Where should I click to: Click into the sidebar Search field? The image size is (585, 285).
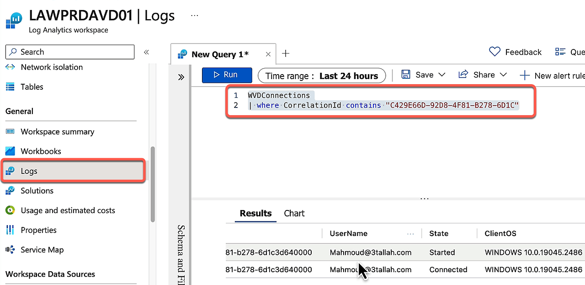70,52
